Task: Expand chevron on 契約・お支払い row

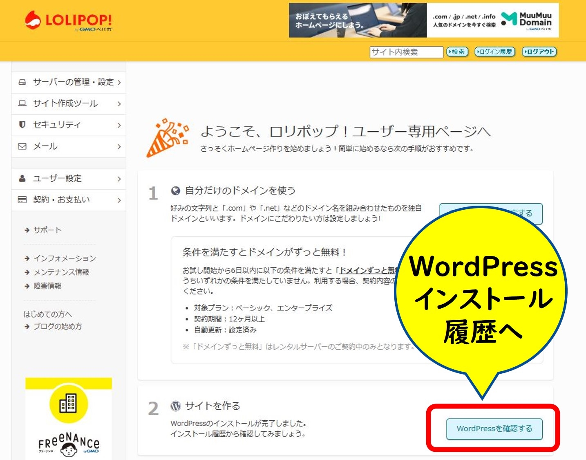Action: (x=119, y=200)
